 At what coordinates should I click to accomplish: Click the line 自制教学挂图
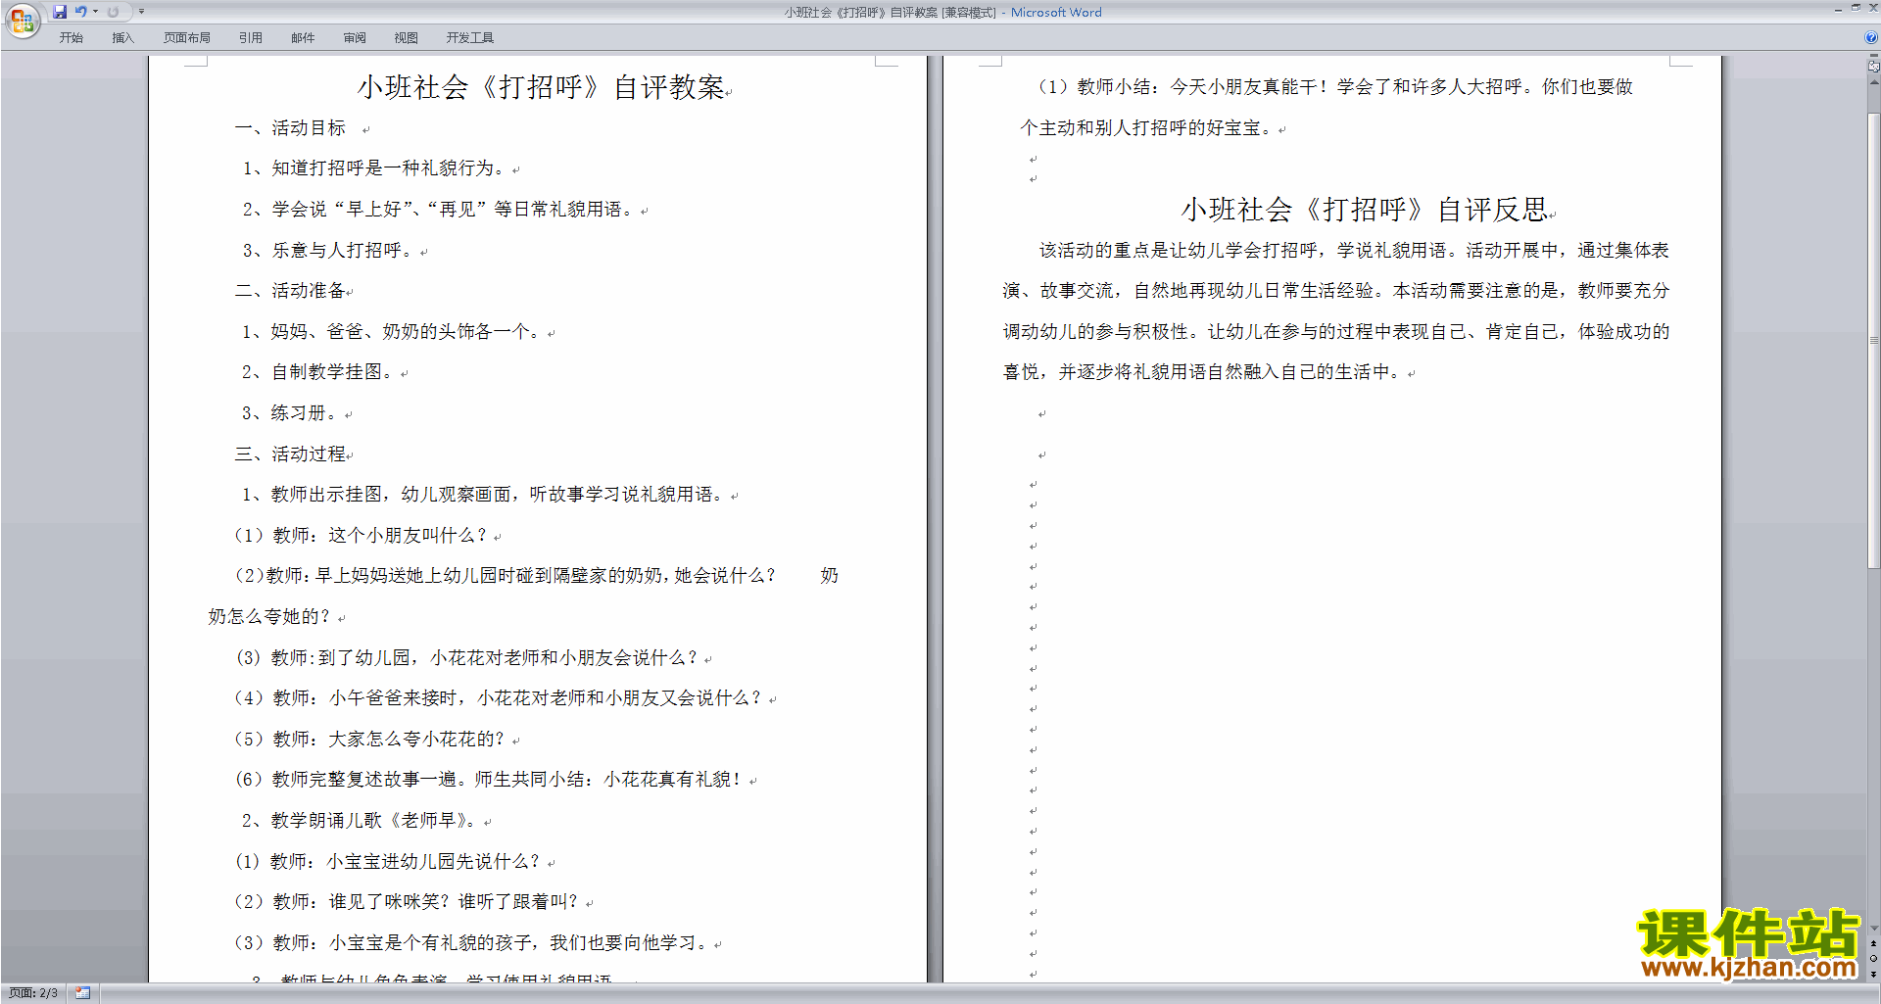(318, 372)
